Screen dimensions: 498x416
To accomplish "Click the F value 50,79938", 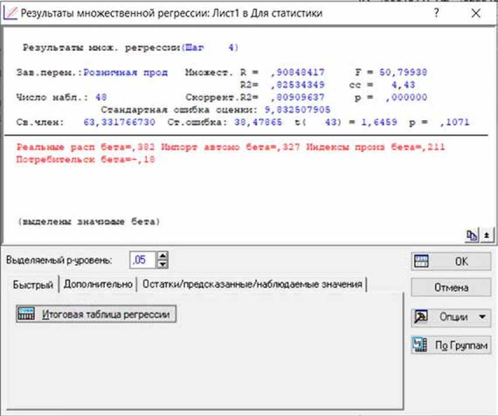I will tap(404, 72).
